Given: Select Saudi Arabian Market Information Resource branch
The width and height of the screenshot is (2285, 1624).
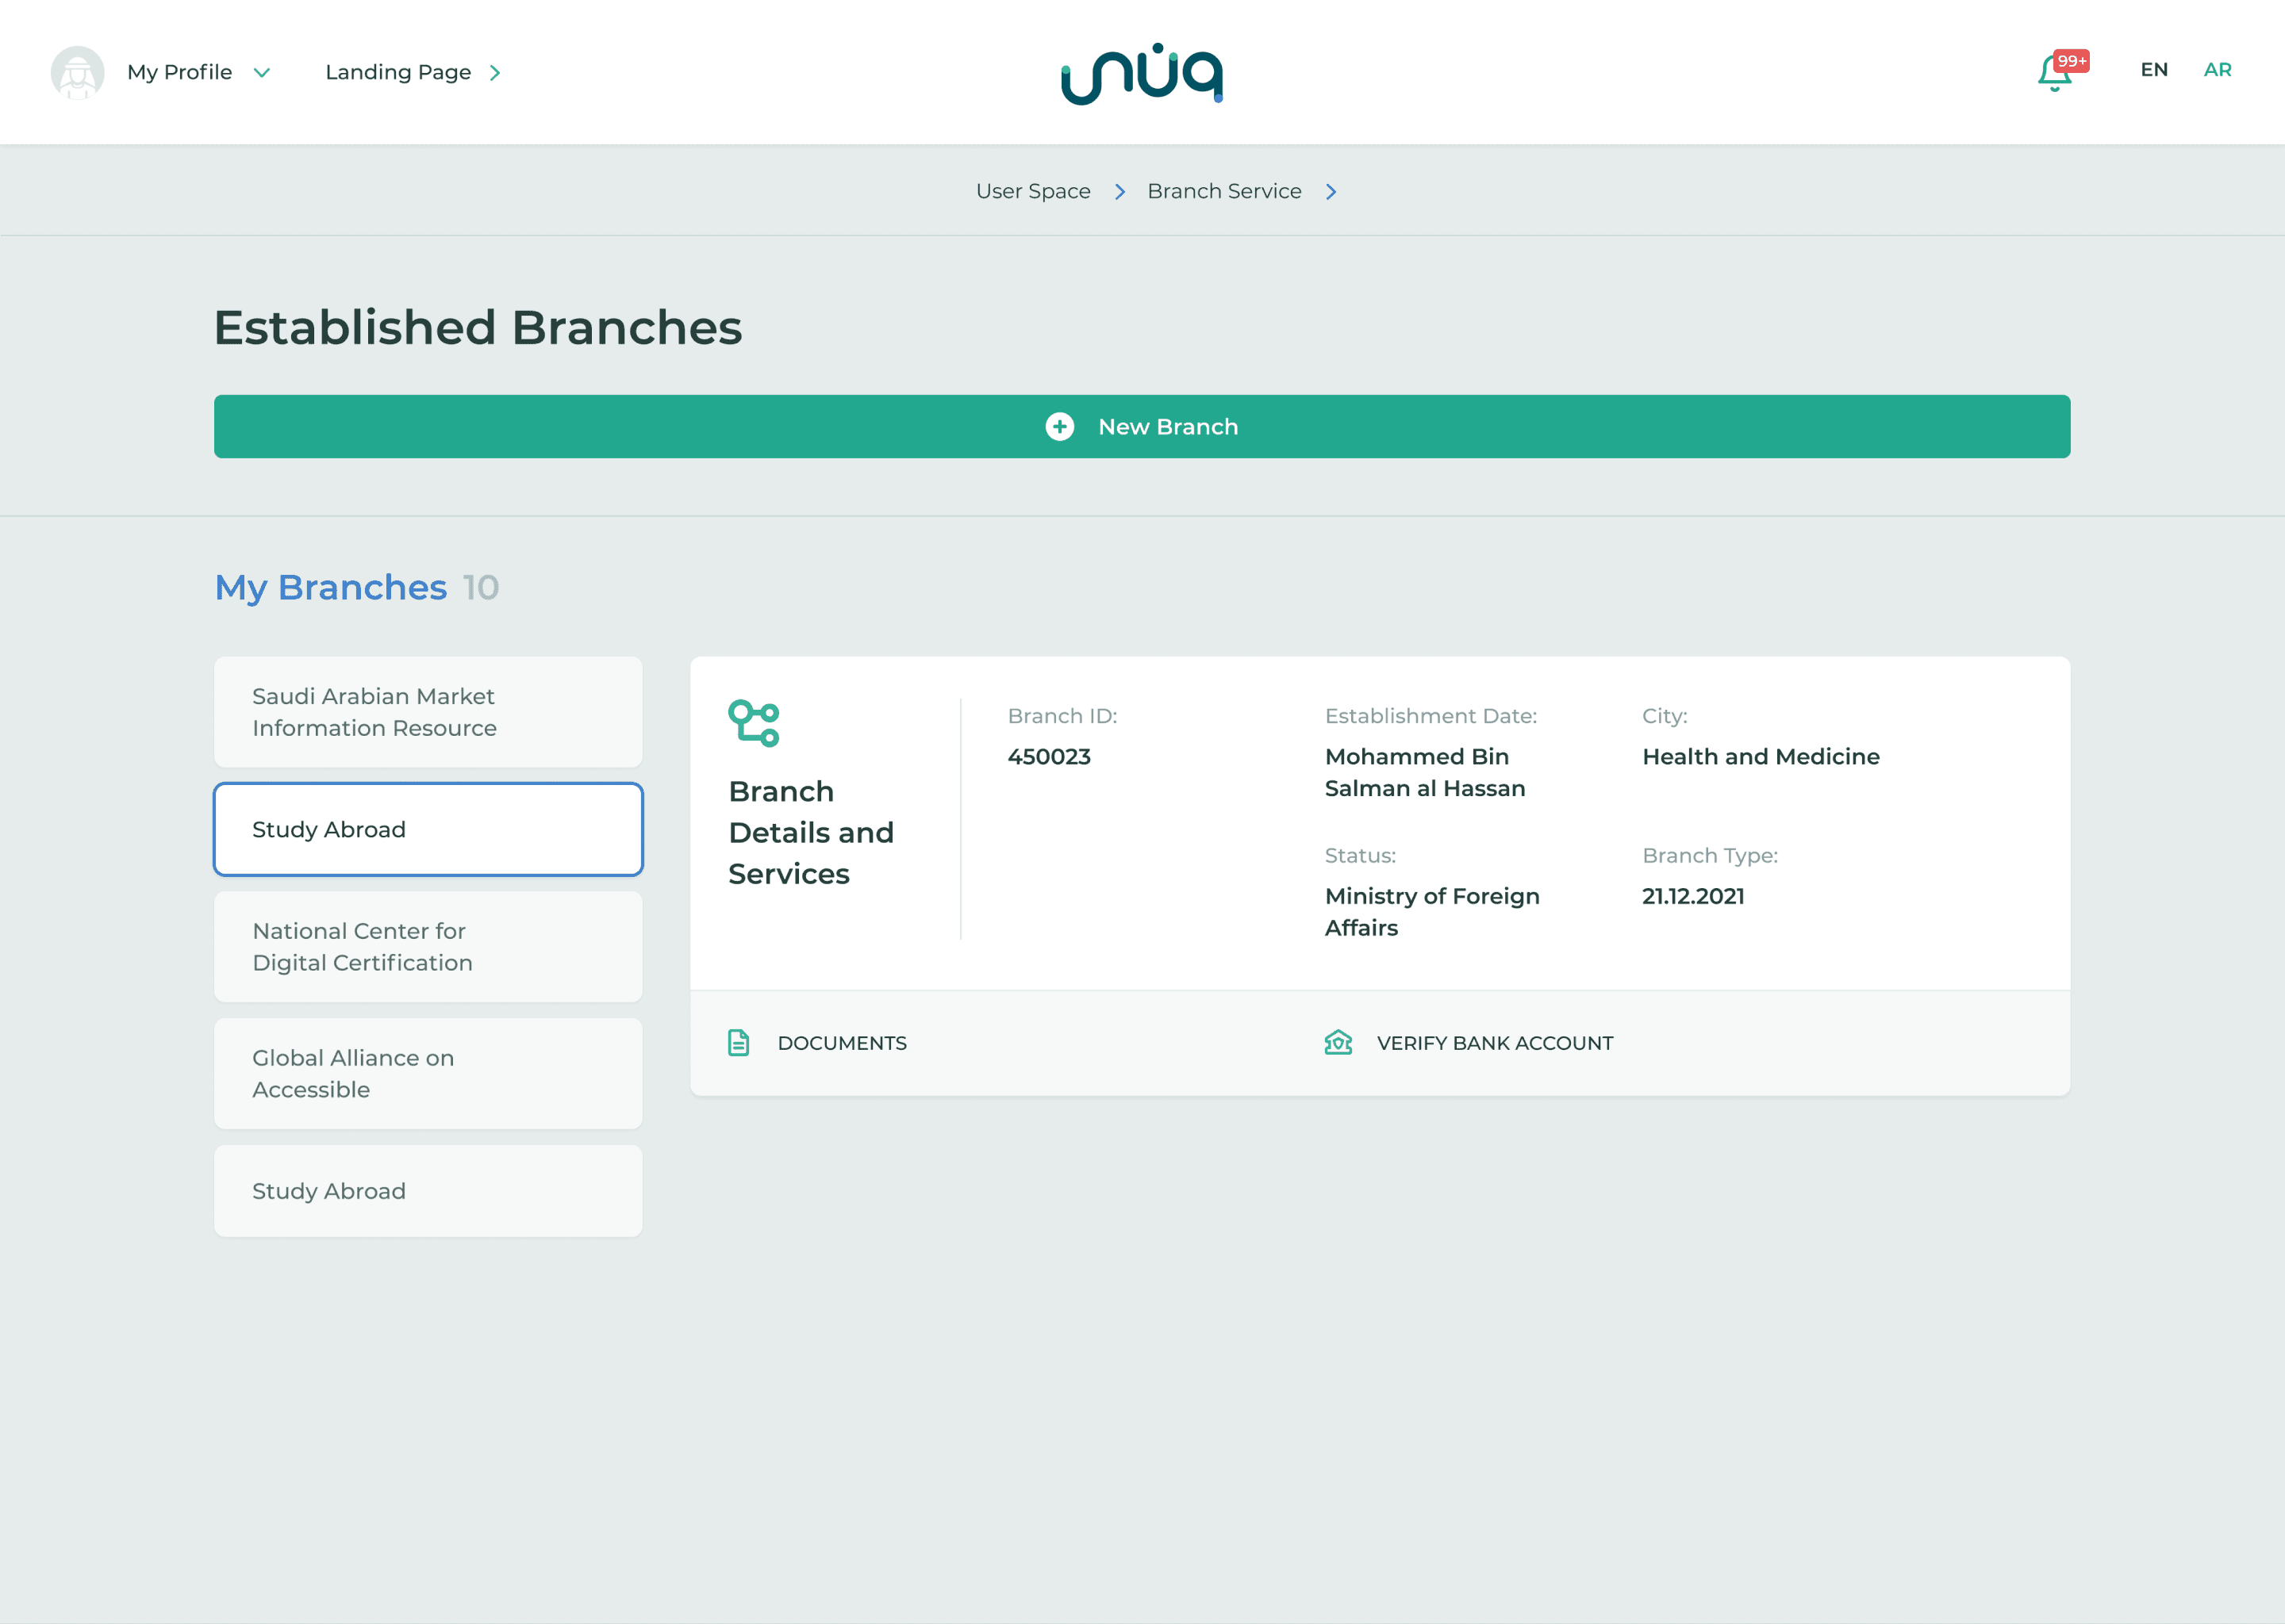Looking at the screenshot, I should (x=428, y=712).
